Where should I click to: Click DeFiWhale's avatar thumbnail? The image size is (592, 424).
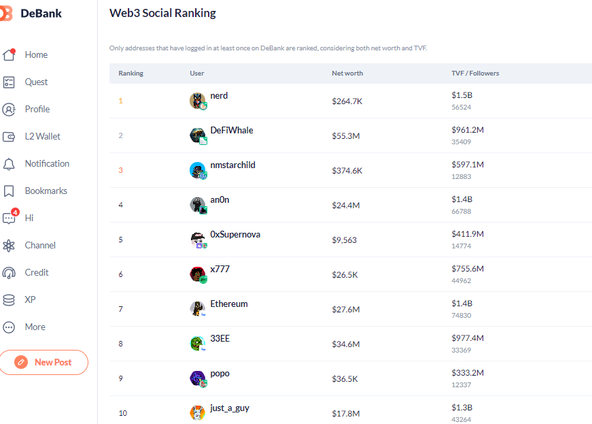tap(198, 136)
